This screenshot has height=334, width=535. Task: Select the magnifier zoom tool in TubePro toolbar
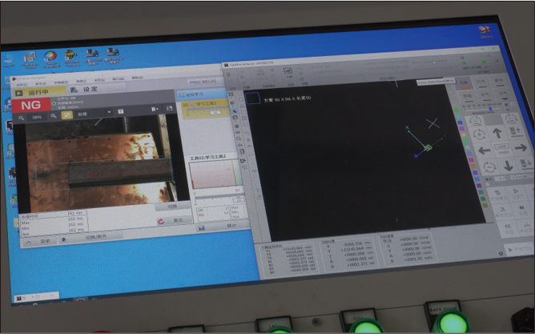[239, 139]
